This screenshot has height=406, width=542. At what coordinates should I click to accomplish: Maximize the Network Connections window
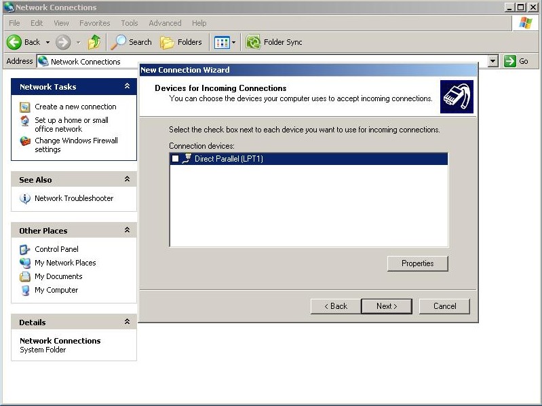click(x=520, y=7)
